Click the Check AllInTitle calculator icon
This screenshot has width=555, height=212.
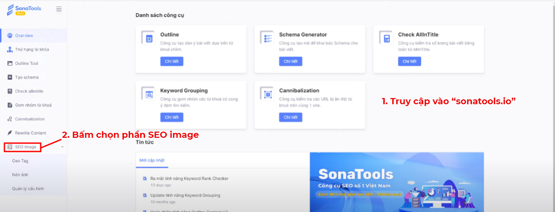click(x=387, y=38)
